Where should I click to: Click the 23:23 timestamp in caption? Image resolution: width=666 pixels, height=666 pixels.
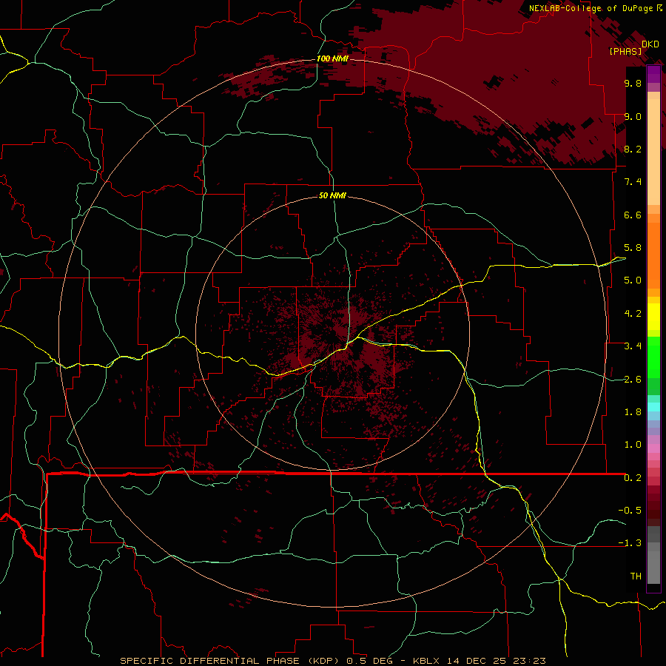(x=530, y=661)
